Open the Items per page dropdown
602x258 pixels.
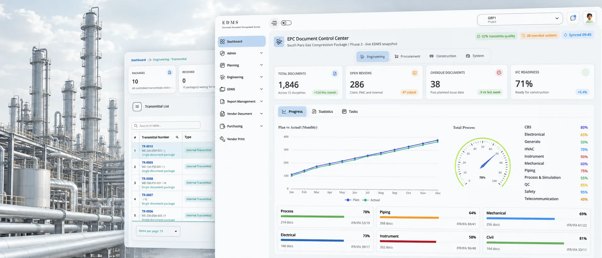tap(158, 231)
